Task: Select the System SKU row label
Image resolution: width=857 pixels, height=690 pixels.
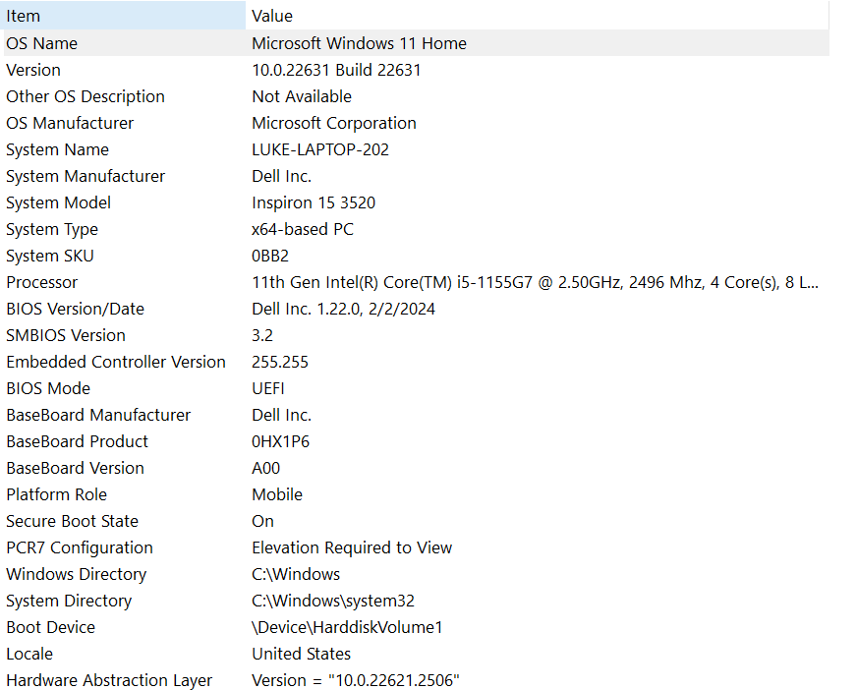Action: (50, 256)
